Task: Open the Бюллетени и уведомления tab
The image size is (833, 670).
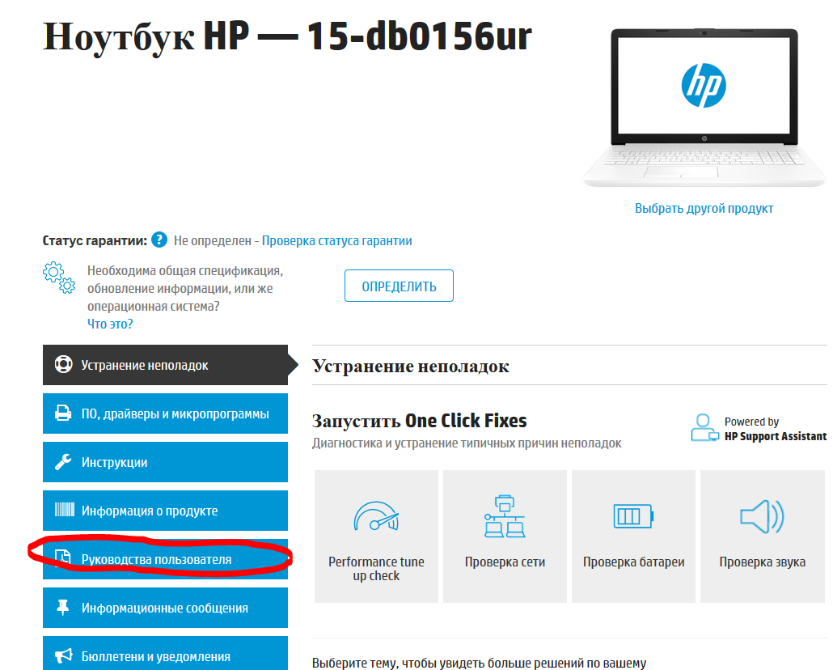Action: point(165,653)
